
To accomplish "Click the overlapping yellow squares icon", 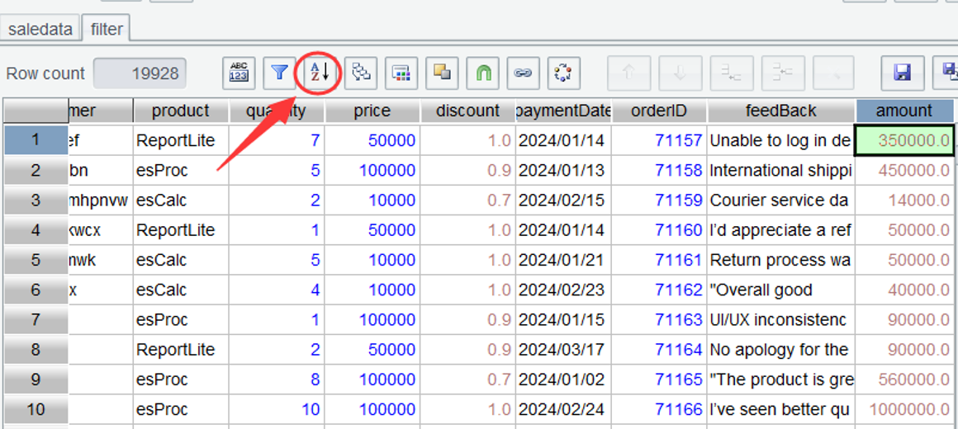I will (442, 73).
